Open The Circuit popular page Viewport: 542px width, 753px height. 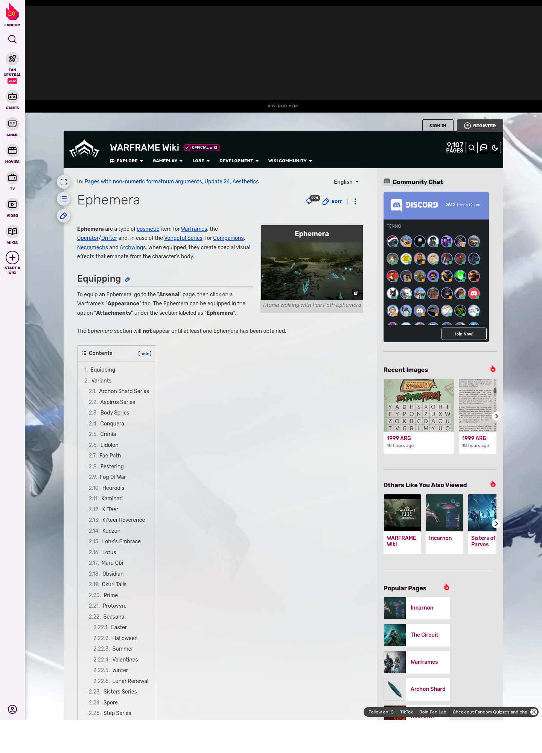pyautogui.click(x=417, y=635)
